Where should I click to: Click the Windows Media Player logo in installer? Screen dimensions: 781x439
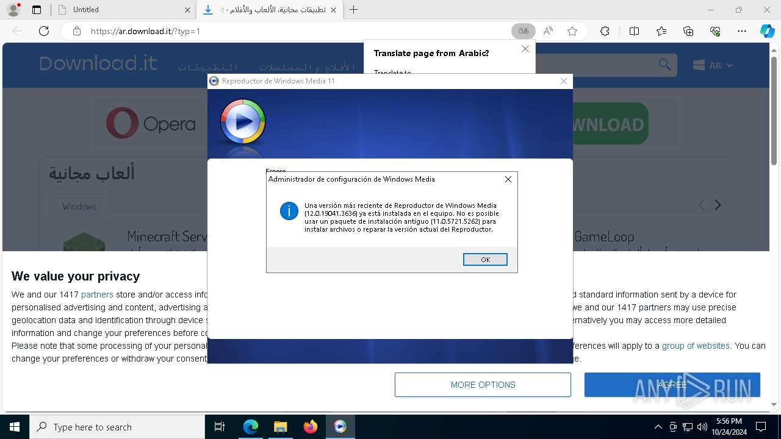coord(243,122)
